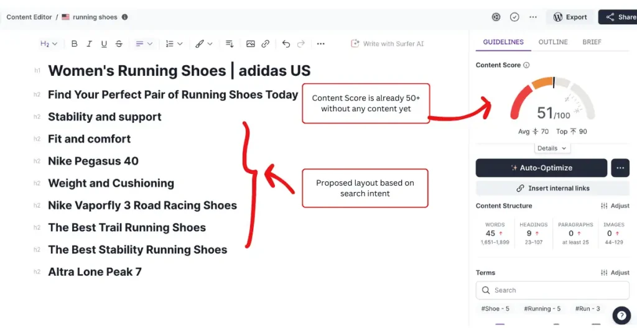Select the #Running - 5 term tag
Image resolution: width=637 pixels, height=333 pixels.
[x=542, y=309]
